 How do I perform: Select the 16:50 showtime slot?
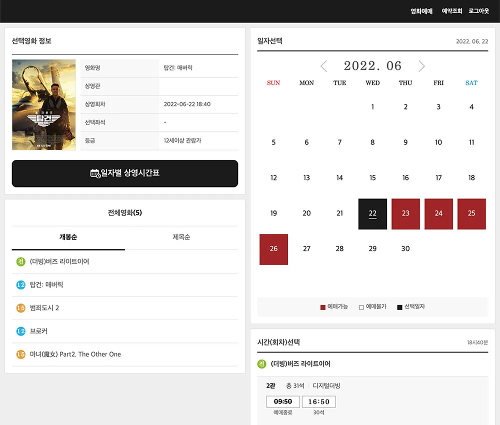coord(318,401)
